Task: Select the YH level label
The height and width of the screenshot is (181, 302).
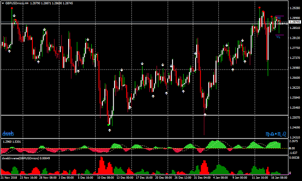Action: pyautogui.click(x=278, y=18)
